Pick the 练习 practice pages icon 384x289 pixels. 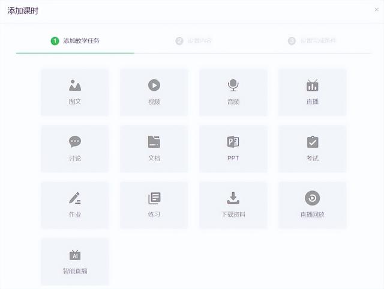[x=154, y=198]
